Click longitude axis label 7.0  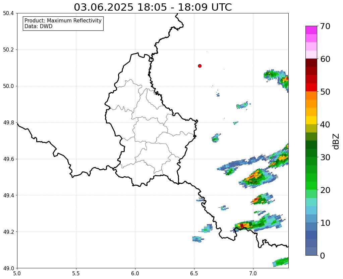[253, 273]
